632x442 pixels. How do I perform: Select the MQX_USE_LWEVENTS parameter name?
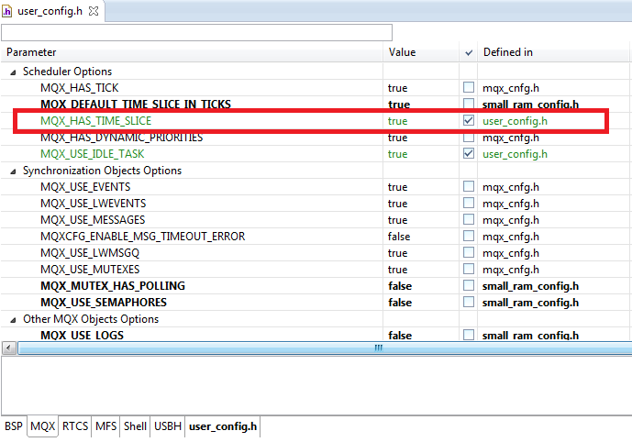(94, 204)
